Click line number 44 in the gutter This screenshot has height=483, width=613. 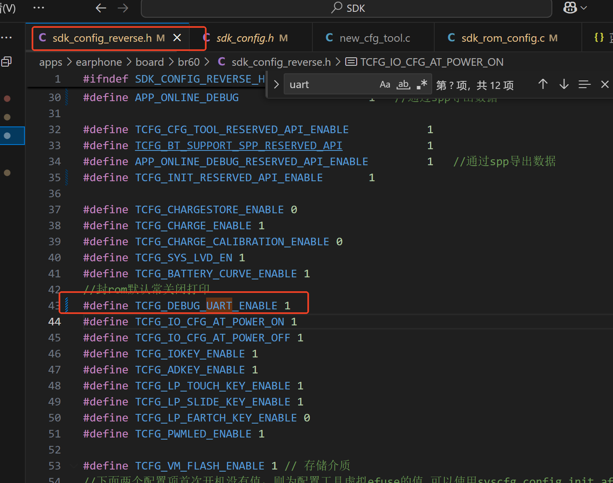54,322
